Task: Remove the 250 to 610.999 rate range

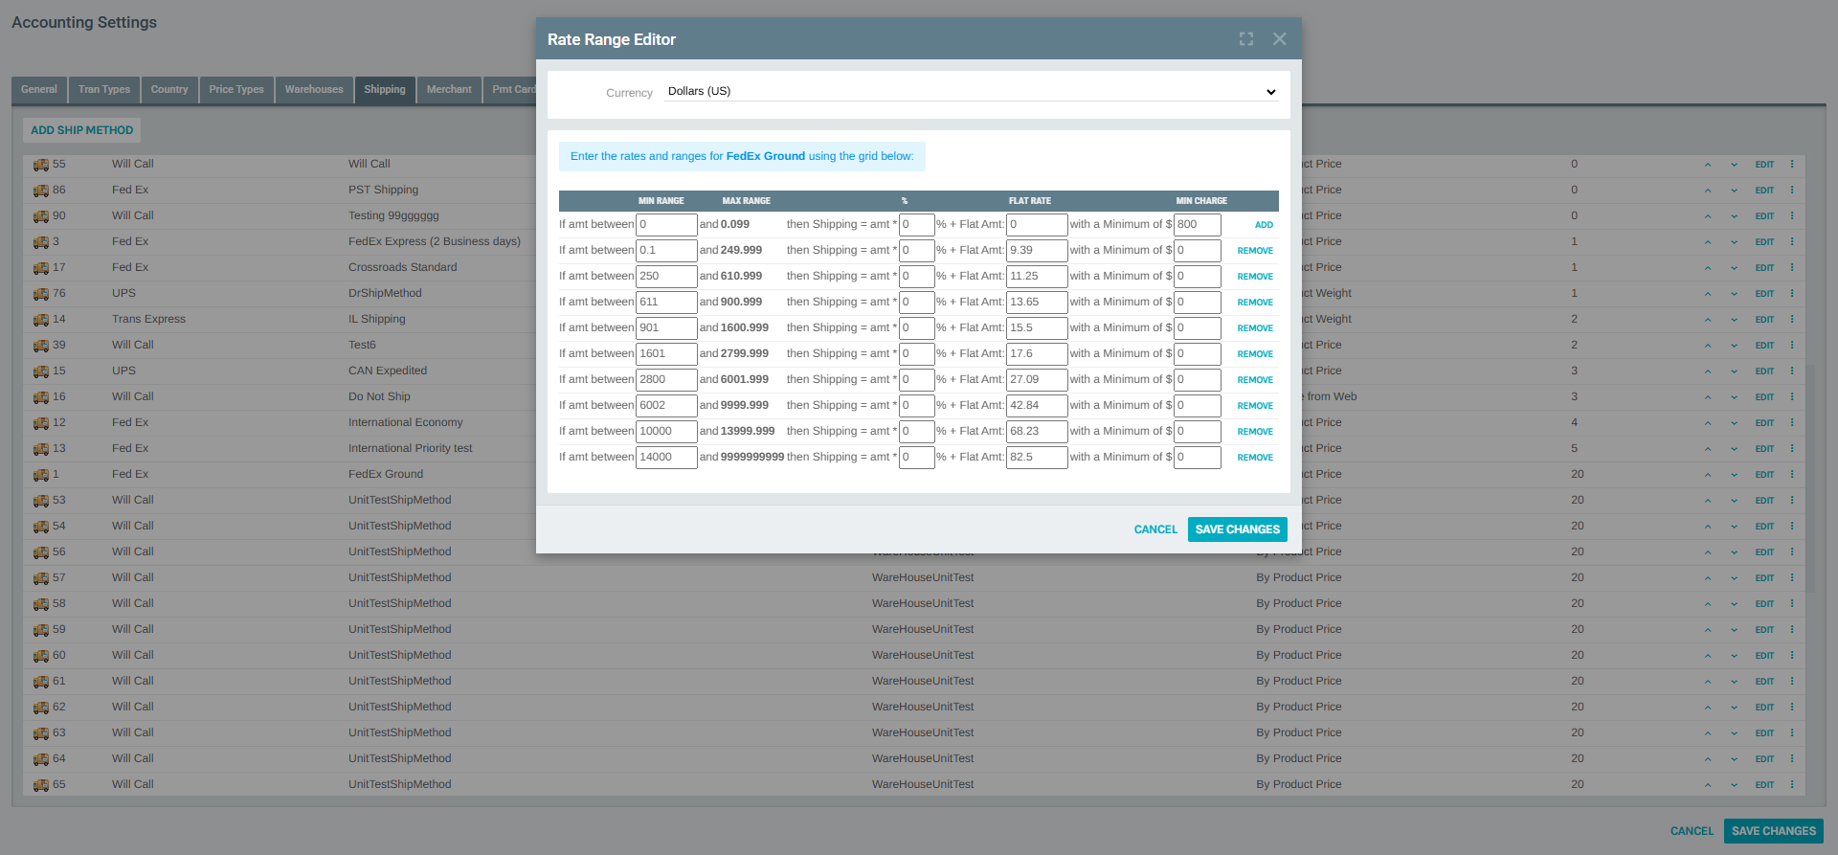Action: (x=1254, y=277)
